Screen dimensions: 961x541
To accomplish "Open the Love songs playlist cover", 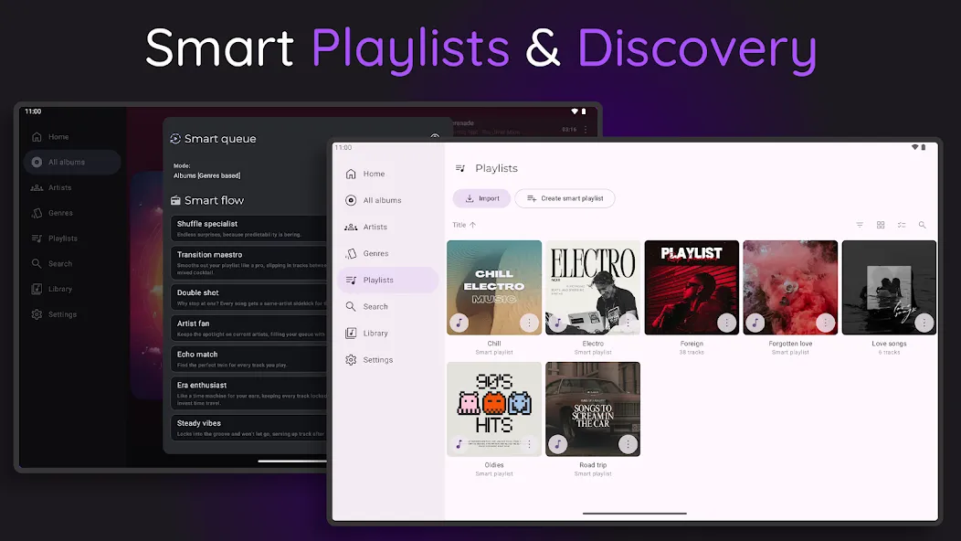I will 889,287.
